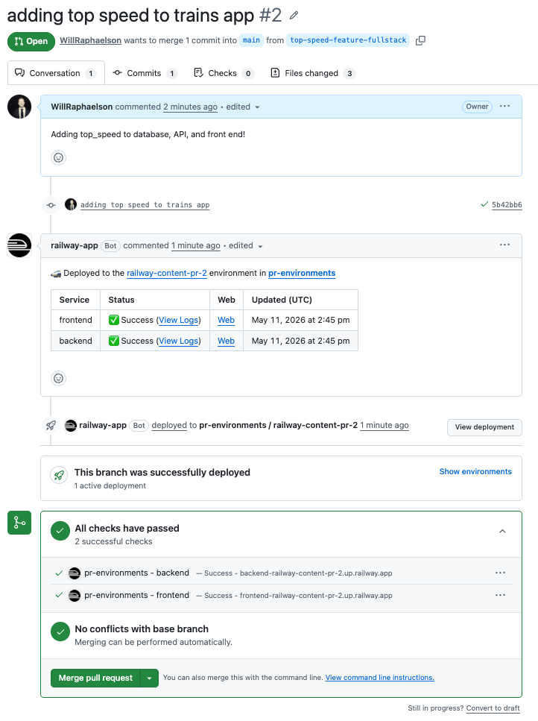Click green check status beside commit 5b42bb6
This screenshot has width=538, height=721.
pos(484,204)
